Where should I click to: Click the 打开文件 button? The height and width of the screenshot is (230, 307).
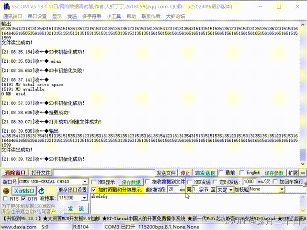click(x=41, y=172)
